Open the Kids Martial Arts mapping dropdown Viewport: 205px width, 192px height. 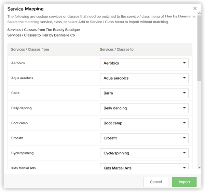click(x=144, y=166)
